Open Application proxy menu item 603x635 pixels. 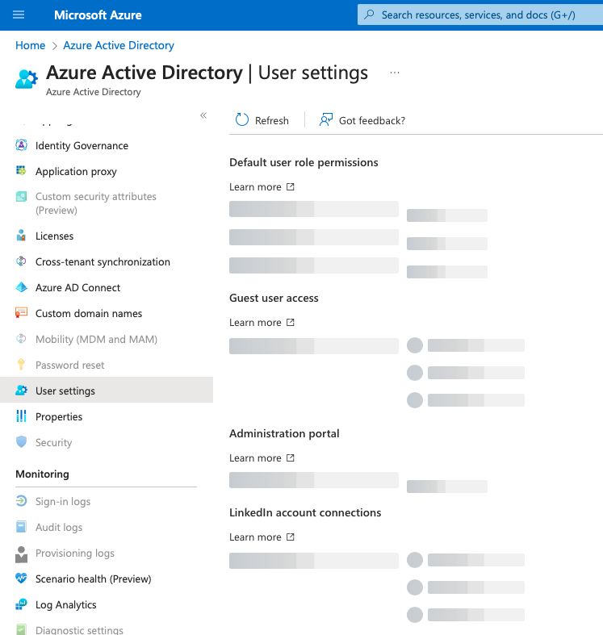[76, 171]
